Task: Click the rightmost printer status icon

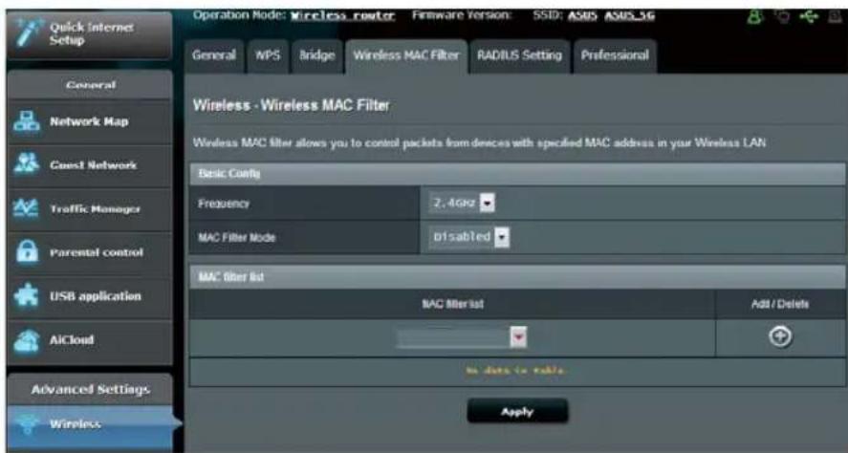Action: (x=836, y=17)
